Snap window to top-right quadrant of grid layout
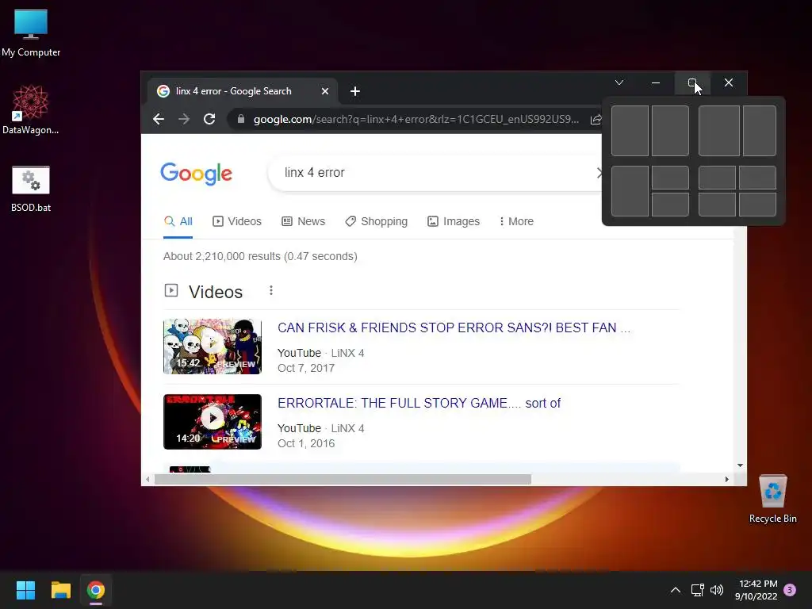This screenshot has width=812, height=609. click(757, 177)
